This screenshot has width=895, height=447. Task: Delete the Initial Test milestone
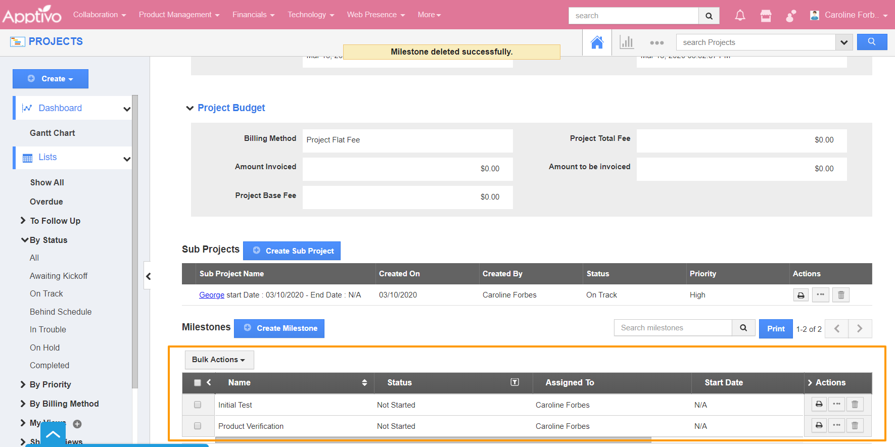(x=855, y=404)
